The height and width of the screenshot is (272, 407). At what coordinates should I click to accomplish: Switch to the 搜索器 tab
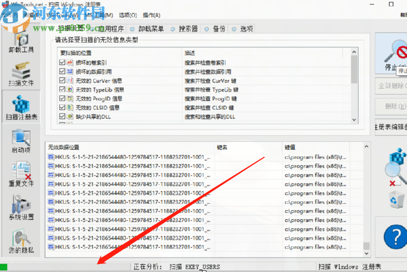(x=184, y=29)
